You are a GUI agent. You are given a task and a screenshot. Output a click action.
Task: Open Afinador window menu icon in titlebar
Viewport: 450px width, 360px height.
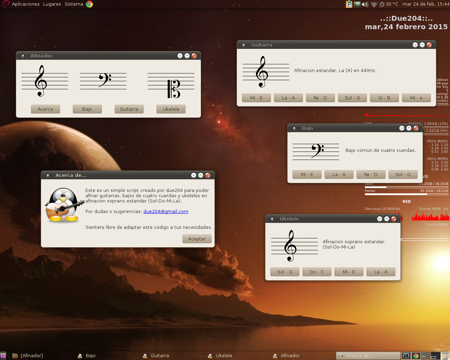[x=23, y=56]
